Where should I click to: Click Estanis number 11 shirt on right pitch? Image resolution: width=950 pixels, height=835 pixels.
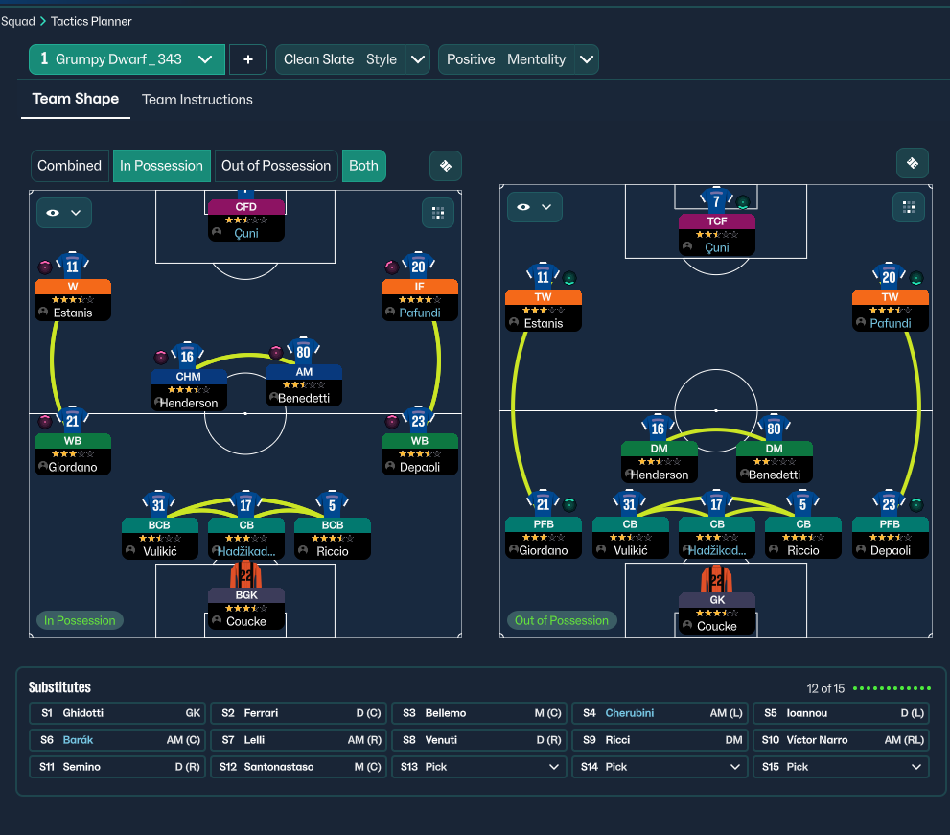[544, 277]
